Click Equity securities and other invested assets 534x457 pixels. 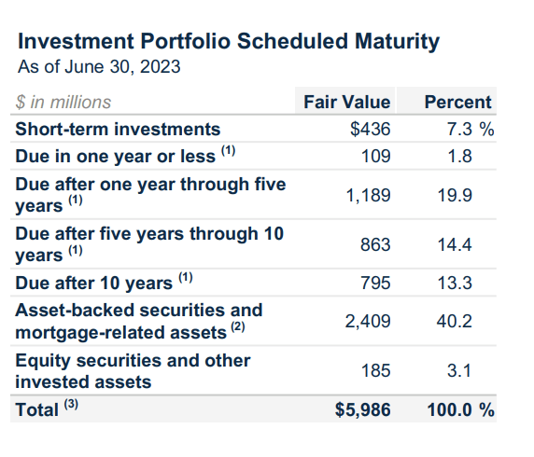(133, 371)
